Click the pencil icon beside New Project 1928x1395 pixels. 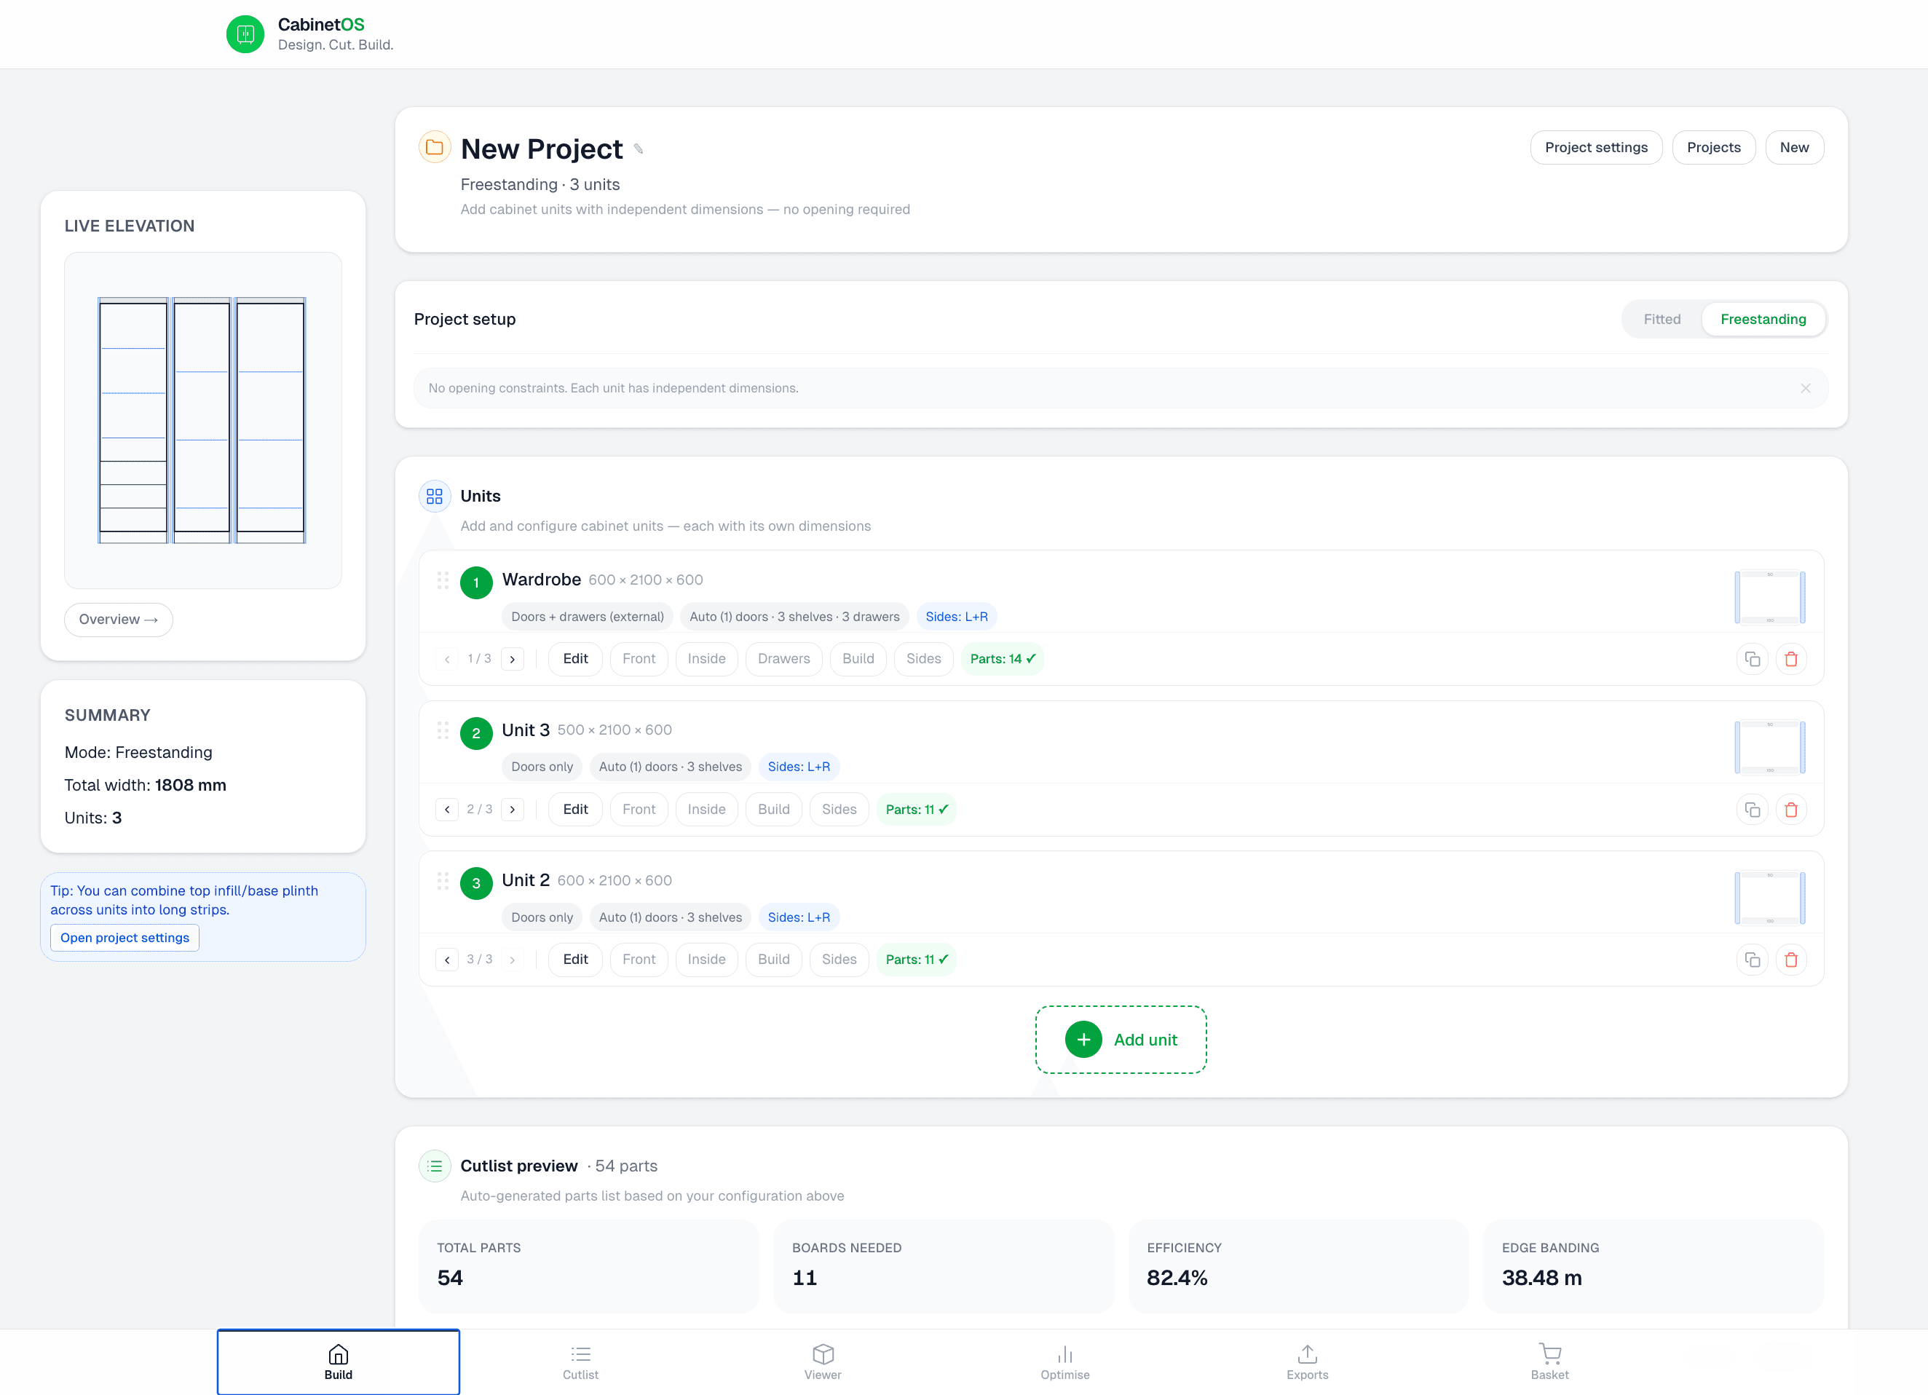click(639, 149)
